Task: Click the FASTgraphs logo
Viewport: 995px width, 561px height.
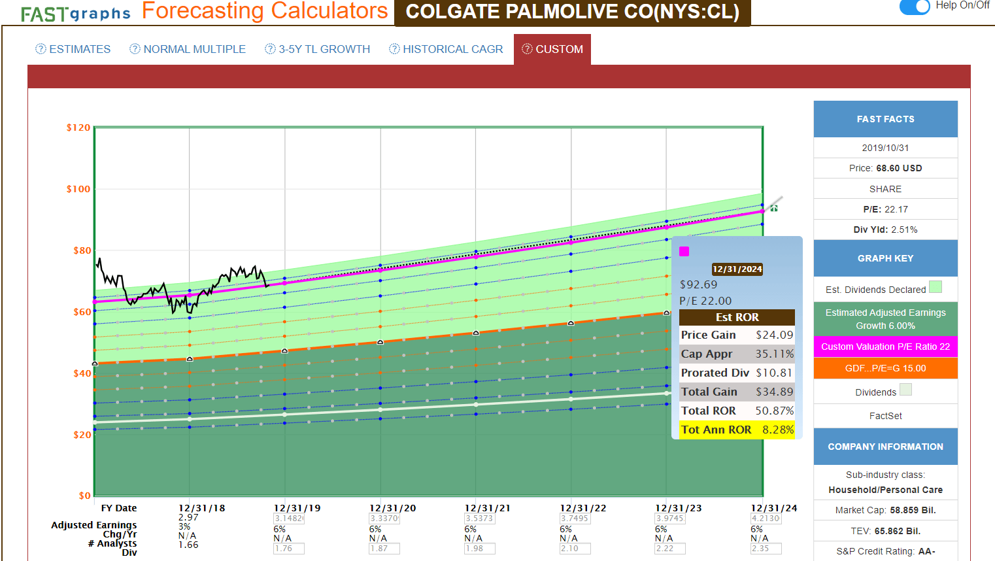Action: (x=75, y=13)
